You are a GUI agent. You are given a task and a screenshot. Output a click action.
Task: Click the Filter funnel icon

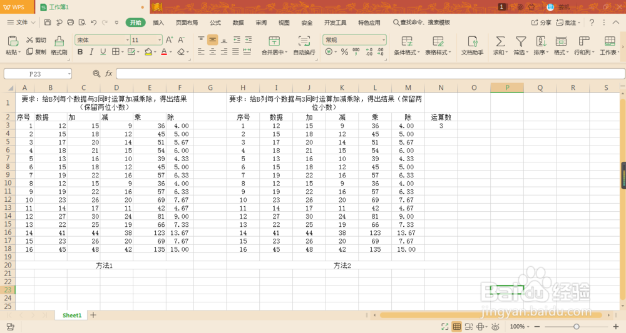(x=521, y=41)
